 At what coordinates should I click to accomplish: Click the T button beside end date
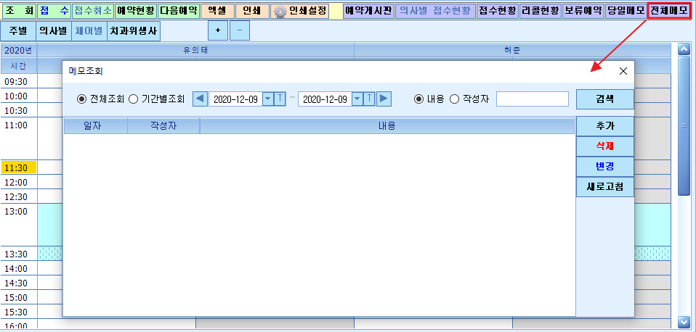click(x=370, y=99)
